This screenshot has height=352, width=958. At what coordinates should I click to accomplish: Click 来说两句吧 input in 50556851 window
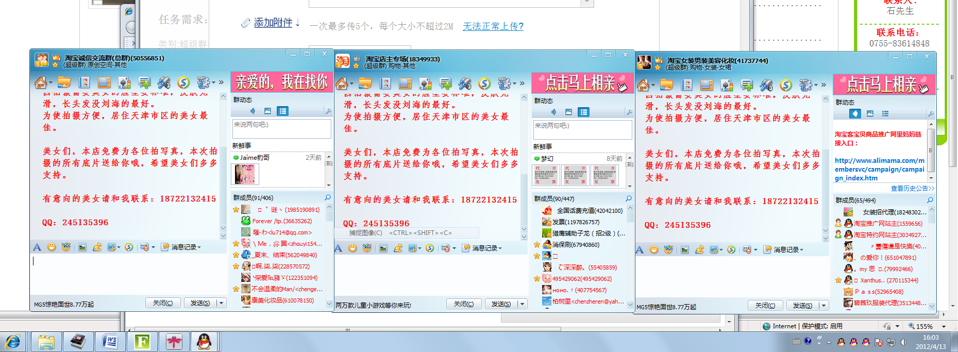(x=281, y=129)
